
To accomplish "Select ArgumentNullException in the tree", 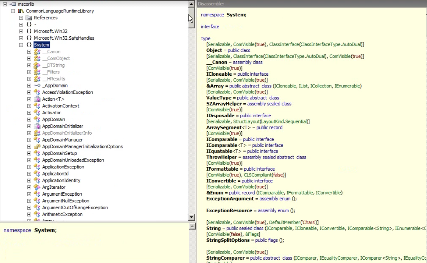I will click(65, 201).
